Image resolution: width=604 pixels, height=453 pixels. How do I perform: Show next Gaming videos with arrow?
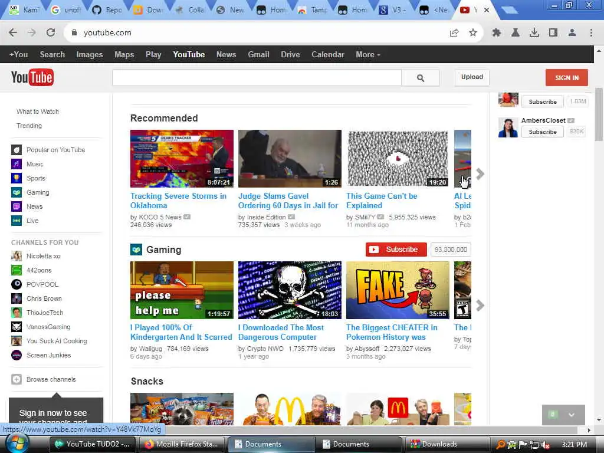point(480,306)
